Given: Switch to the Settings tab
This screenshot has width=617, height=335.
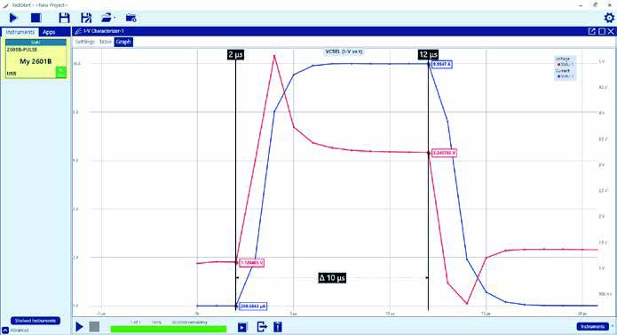Looking at the screenshot, I should (x=84, y=42).
